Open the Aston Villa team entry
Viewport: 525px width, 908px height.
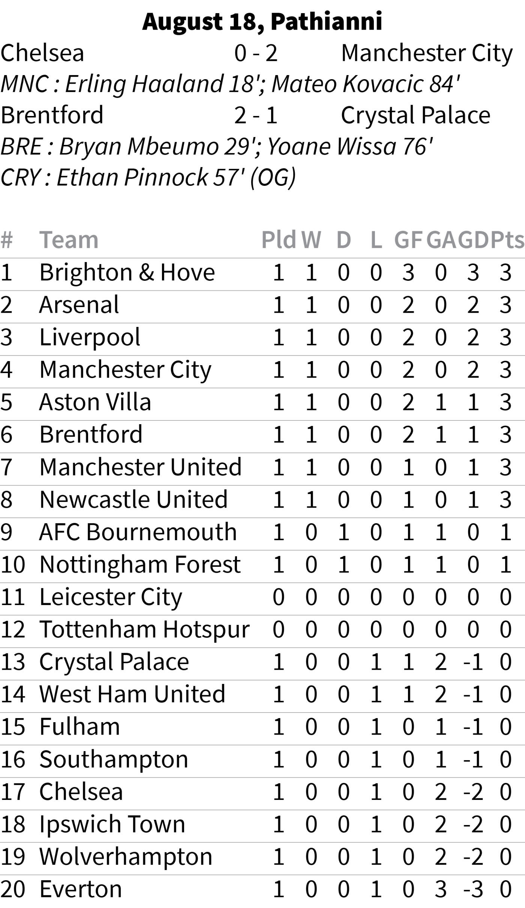[95, 402]
